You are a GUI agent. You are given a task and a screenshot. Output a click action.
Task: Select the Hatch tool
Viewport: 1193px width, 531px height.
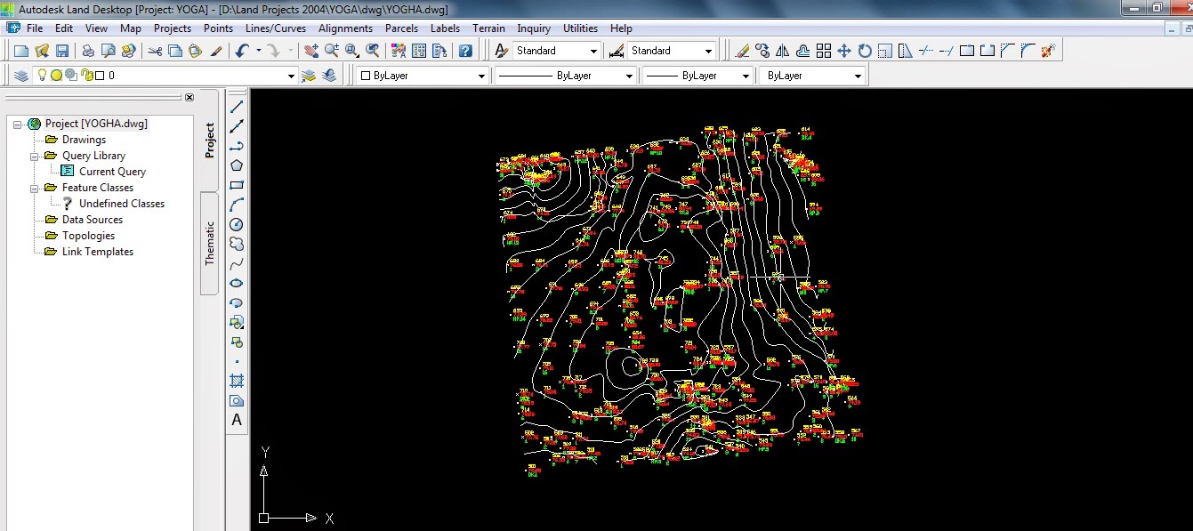coord(236,381)
